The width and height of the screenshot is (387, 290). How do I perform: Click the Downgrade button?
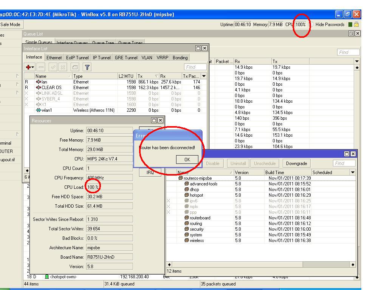click(x=296, y=164)
